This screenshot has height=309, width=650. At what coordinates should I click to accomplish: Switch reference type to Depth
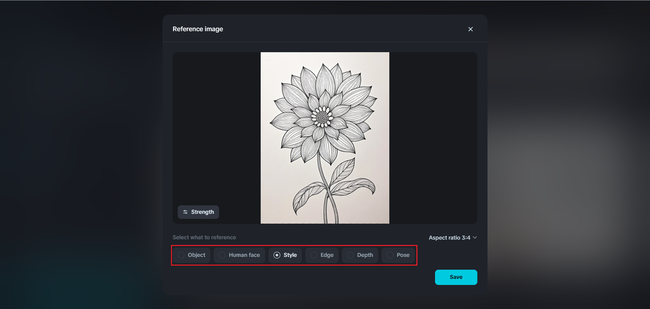pyautogui.click(x=360, y=255)
